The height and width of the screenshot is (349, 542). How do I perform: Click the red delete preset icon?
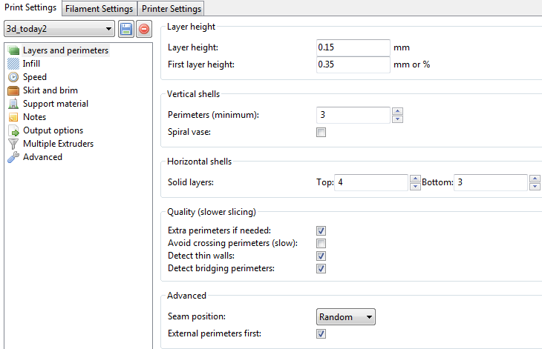143,30
